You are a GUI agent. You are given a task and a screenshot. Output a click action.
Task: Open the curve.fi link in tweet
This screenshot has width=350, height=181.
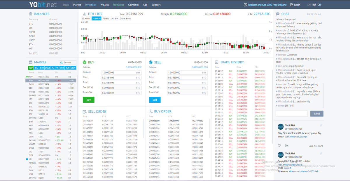(x=287, y=168)
